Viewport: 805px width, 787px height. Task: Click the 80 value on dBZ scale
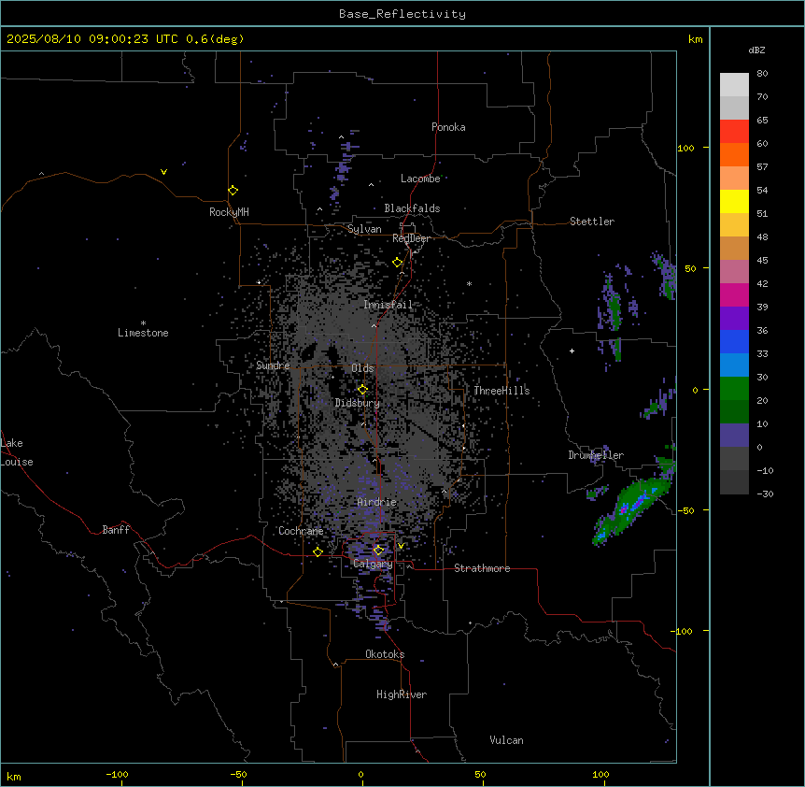pos(762,74)
